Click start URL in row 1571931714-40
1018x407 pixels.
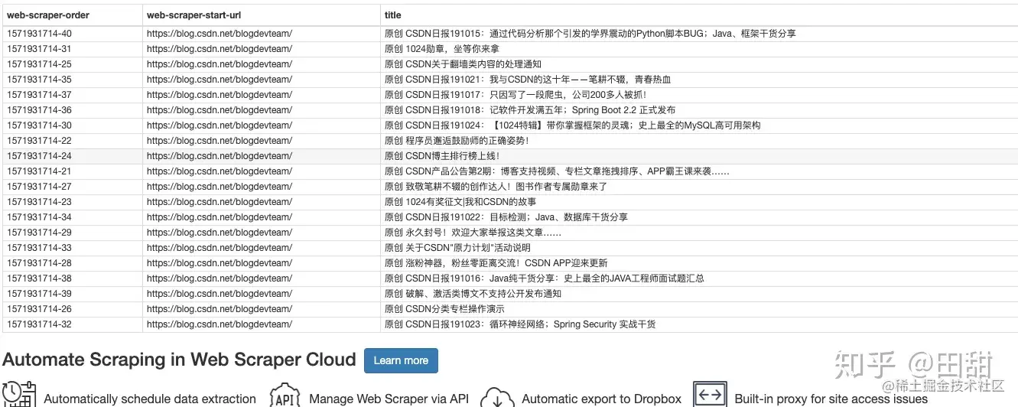pyautogui.click(x=219, y=34)
